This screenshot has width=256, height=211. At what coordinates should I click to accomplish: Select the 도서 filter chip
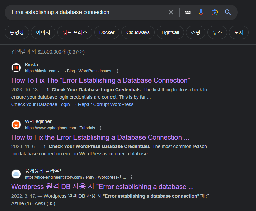(x=239, y=32)
